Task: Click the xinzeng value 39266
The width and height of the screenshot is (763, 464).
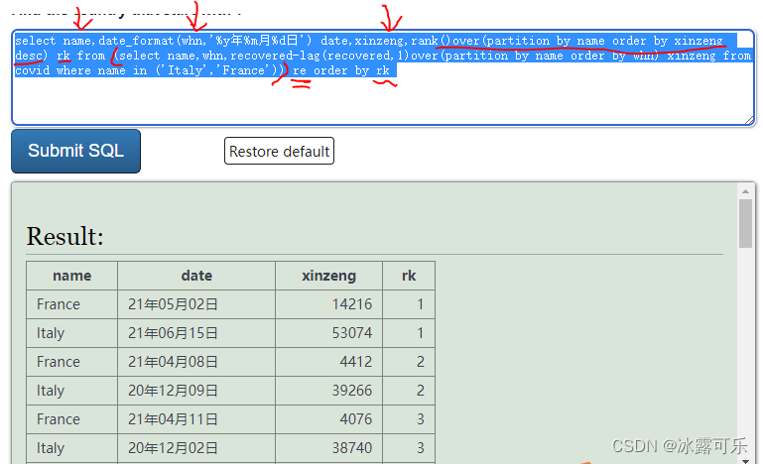Action: (329, 391)
